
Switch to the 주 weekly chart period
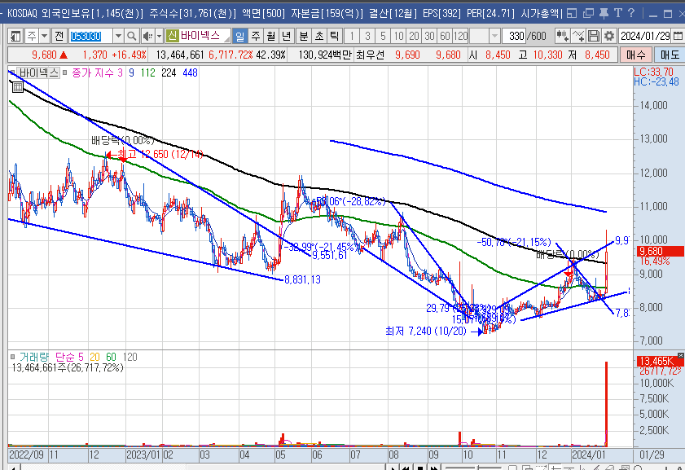tap(256, 36)
